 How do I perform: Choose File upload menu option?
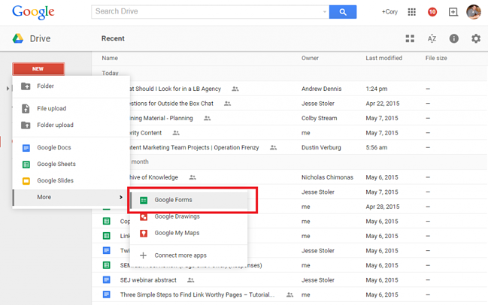(x=51, y=109)
